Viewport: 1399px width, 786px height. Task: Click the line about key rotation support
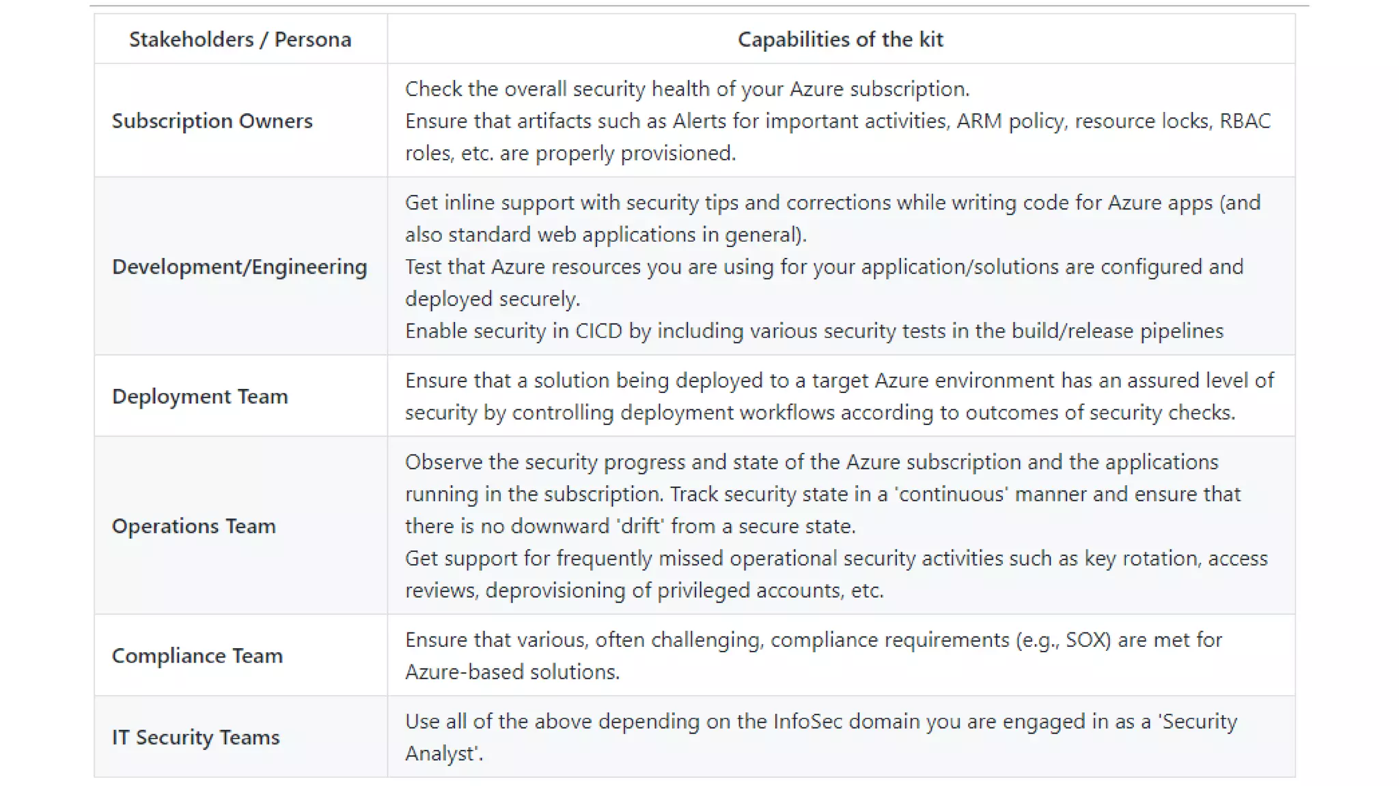pyautogui.click(x=835, y=558)
